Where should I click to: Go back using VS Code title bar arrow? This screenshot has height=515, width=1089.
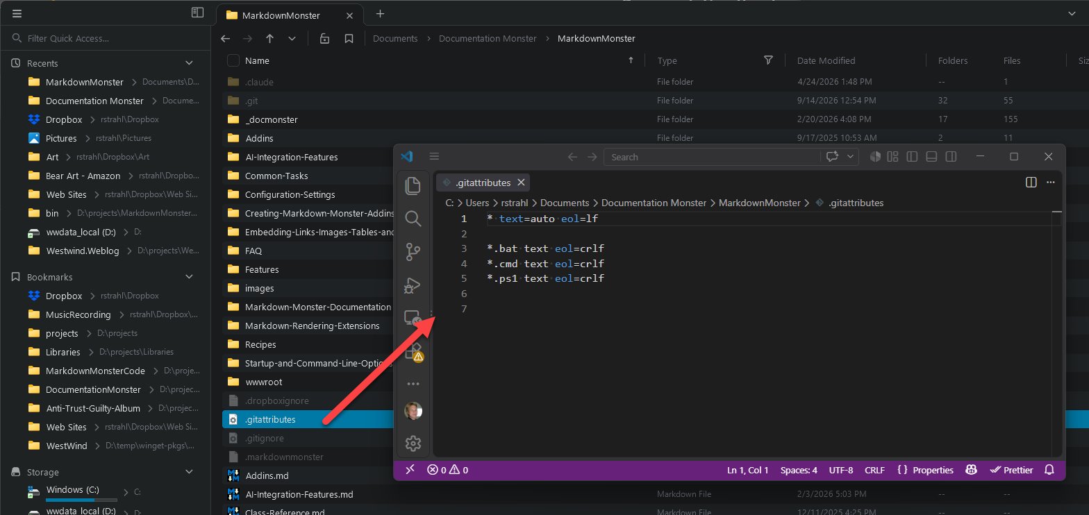pyautogui.click(x=572, y=157)
